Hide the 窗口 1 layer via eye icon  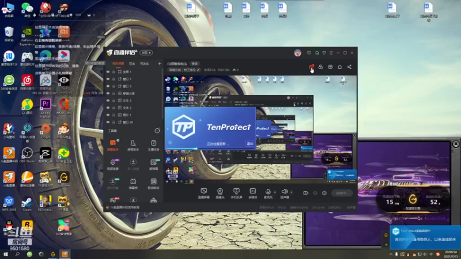[108, 79]
